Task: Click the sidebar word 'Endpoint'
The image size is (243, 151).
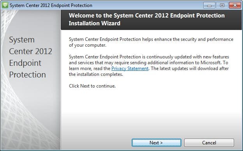Action: coord(25,63)
